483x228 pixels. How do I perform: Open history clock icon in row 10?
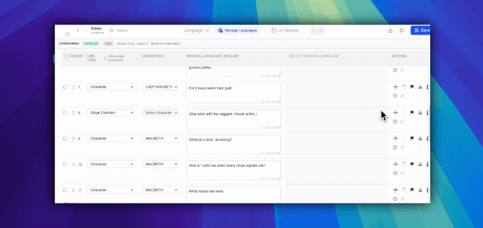[x=395, y=173]
